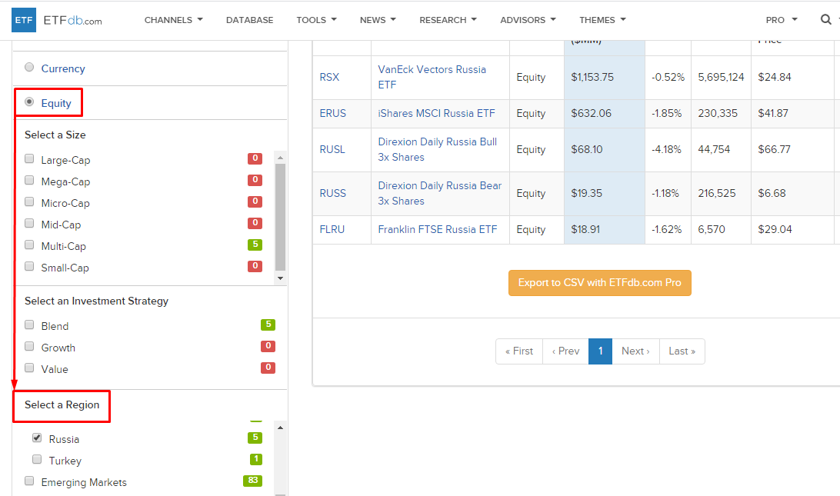This screenshot has height=496, width=840.
Task: Enable the Value strategy checkbox
Action: click(x=29, y=368)
